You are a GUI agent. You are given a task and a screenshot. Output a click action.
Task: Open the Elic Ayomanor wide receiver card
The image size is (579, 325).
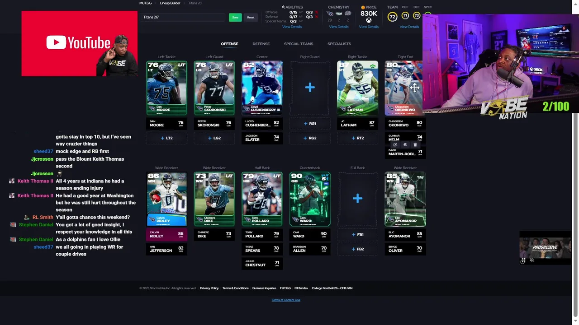pyautogui.click(x=405, y=199)
